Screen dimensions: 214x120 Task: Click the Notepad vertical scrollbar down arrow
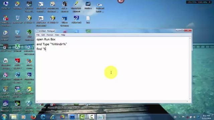[x=190, y=99]
